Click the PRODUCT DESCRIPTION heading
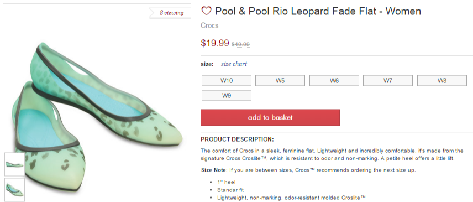The height and width of the screenshot is (202, 473). [237, 139]
